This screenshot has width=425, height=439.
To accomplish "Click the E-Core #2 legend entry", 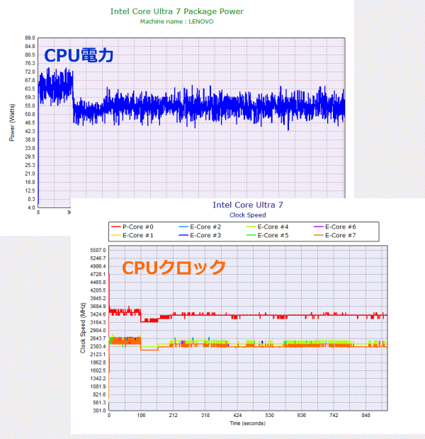I will pos(200,227).
